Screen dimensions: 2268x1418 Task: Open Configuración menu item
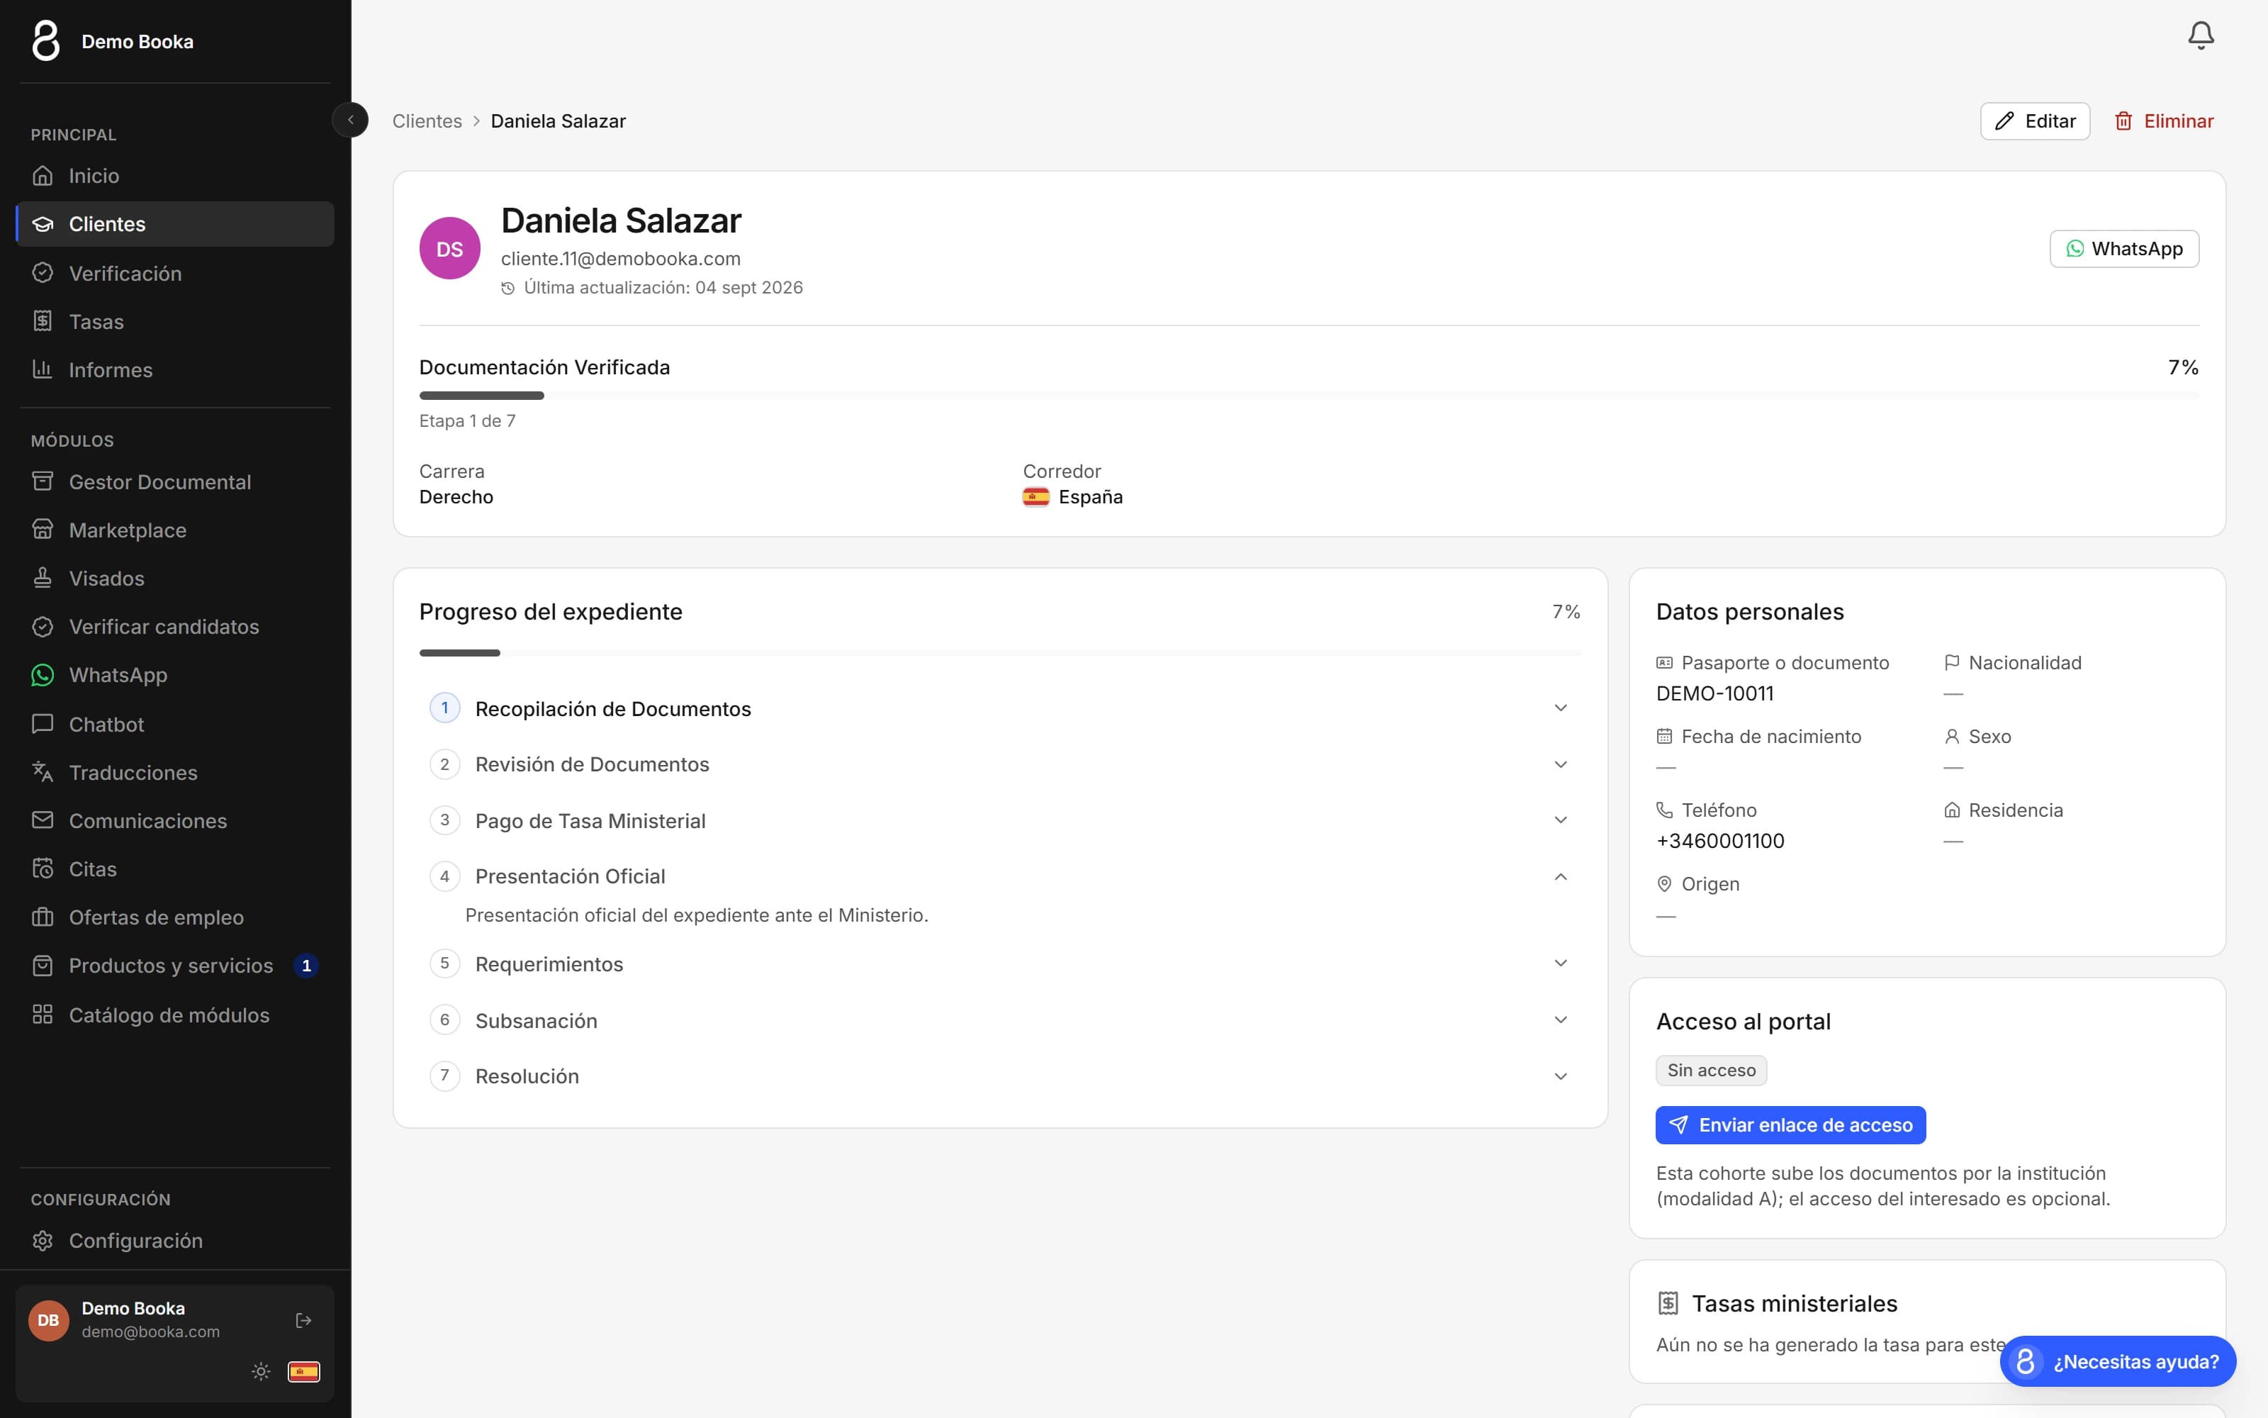click(175, 1241)
